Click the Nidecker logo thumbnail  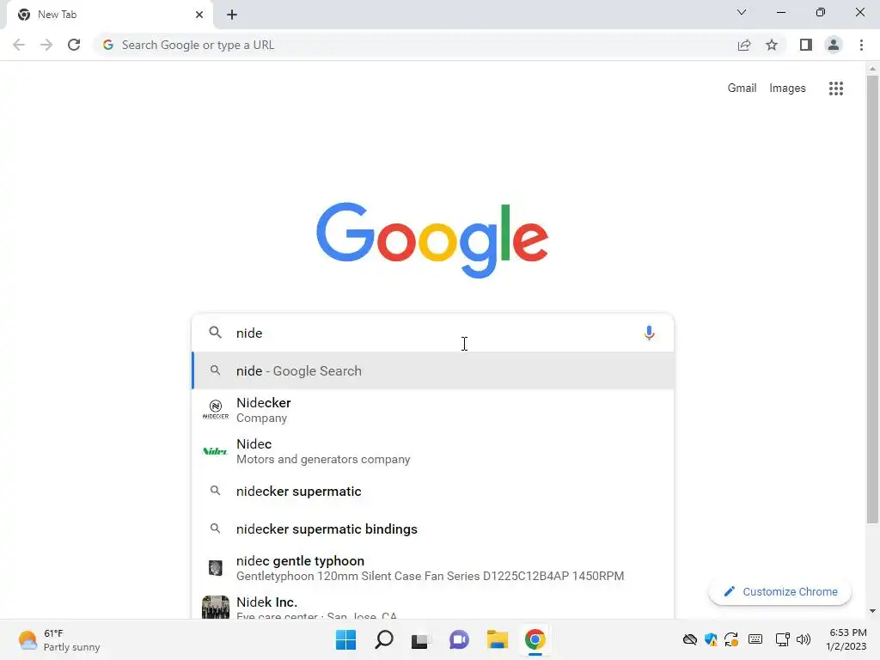click(216, 410)
